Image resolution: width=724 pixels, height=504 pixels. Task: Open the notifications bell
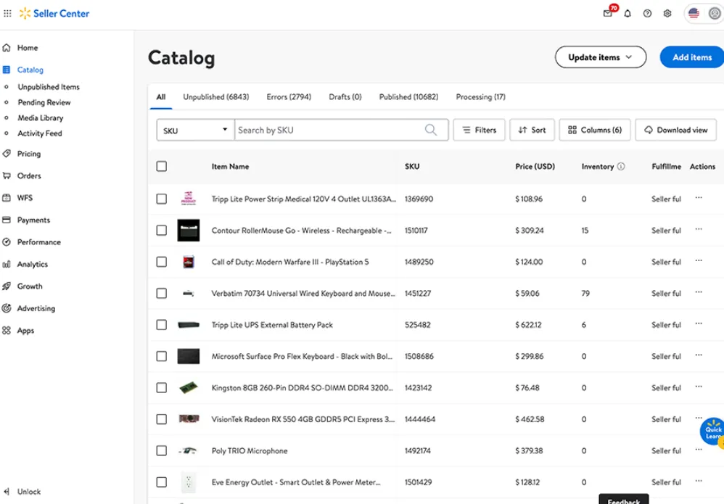click(x=628, y=13)
